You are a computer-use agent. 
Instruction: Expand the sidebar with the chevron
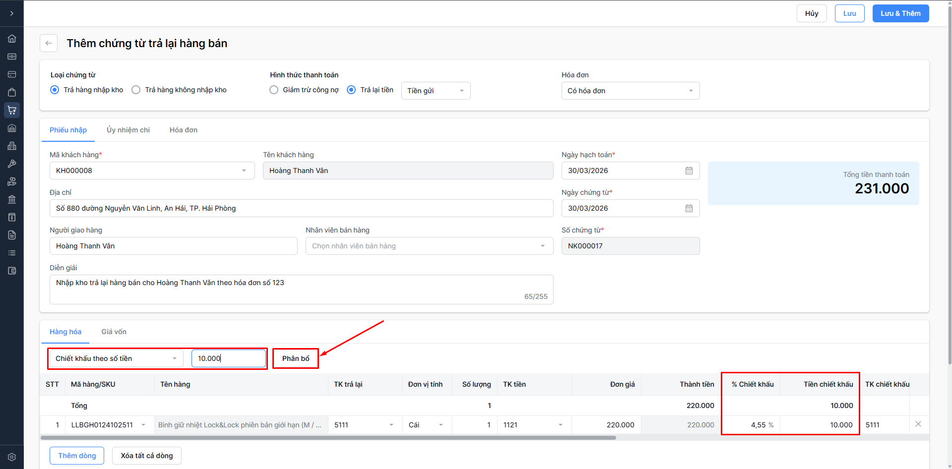pyautogui.click(x=12, y=13)
